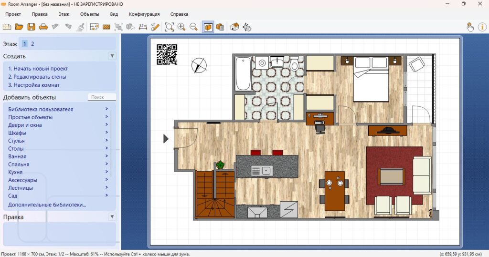Select the dining table with plates

click(334, 191)
